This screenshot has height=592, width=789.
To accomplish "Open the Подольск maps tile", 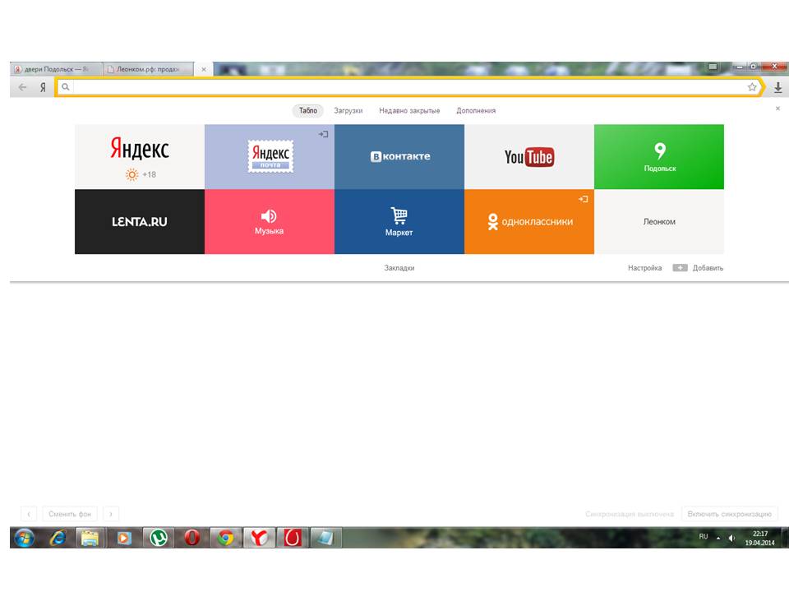I will pos(659,156).
